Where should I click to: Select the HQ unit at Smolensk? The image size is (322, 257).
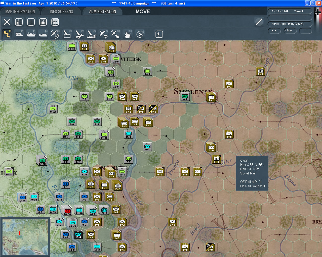click(x=211, y=97)
